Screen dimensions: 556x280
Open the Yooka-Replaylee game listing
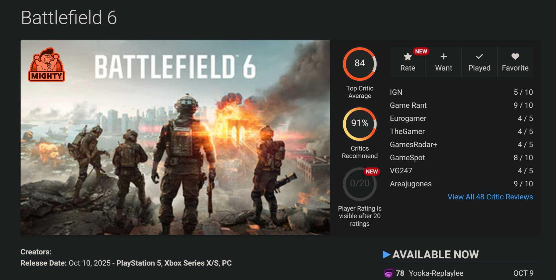tap(436, 273)
